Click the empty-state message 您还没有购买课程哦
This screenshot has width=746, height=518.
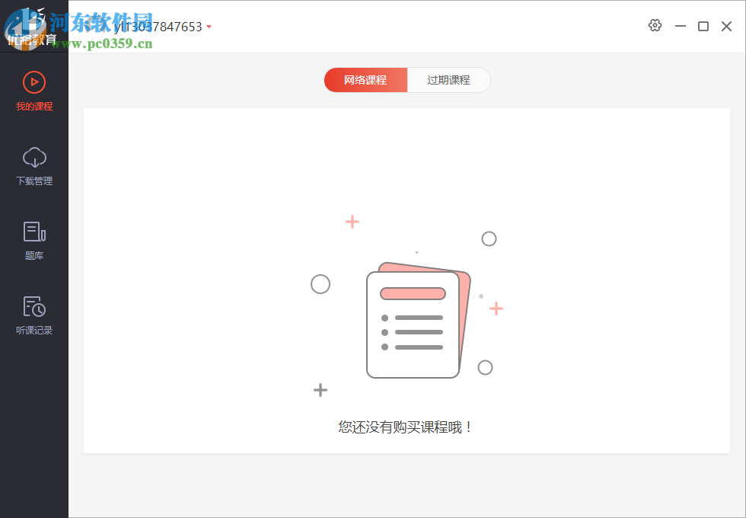[x=404, y=427]
